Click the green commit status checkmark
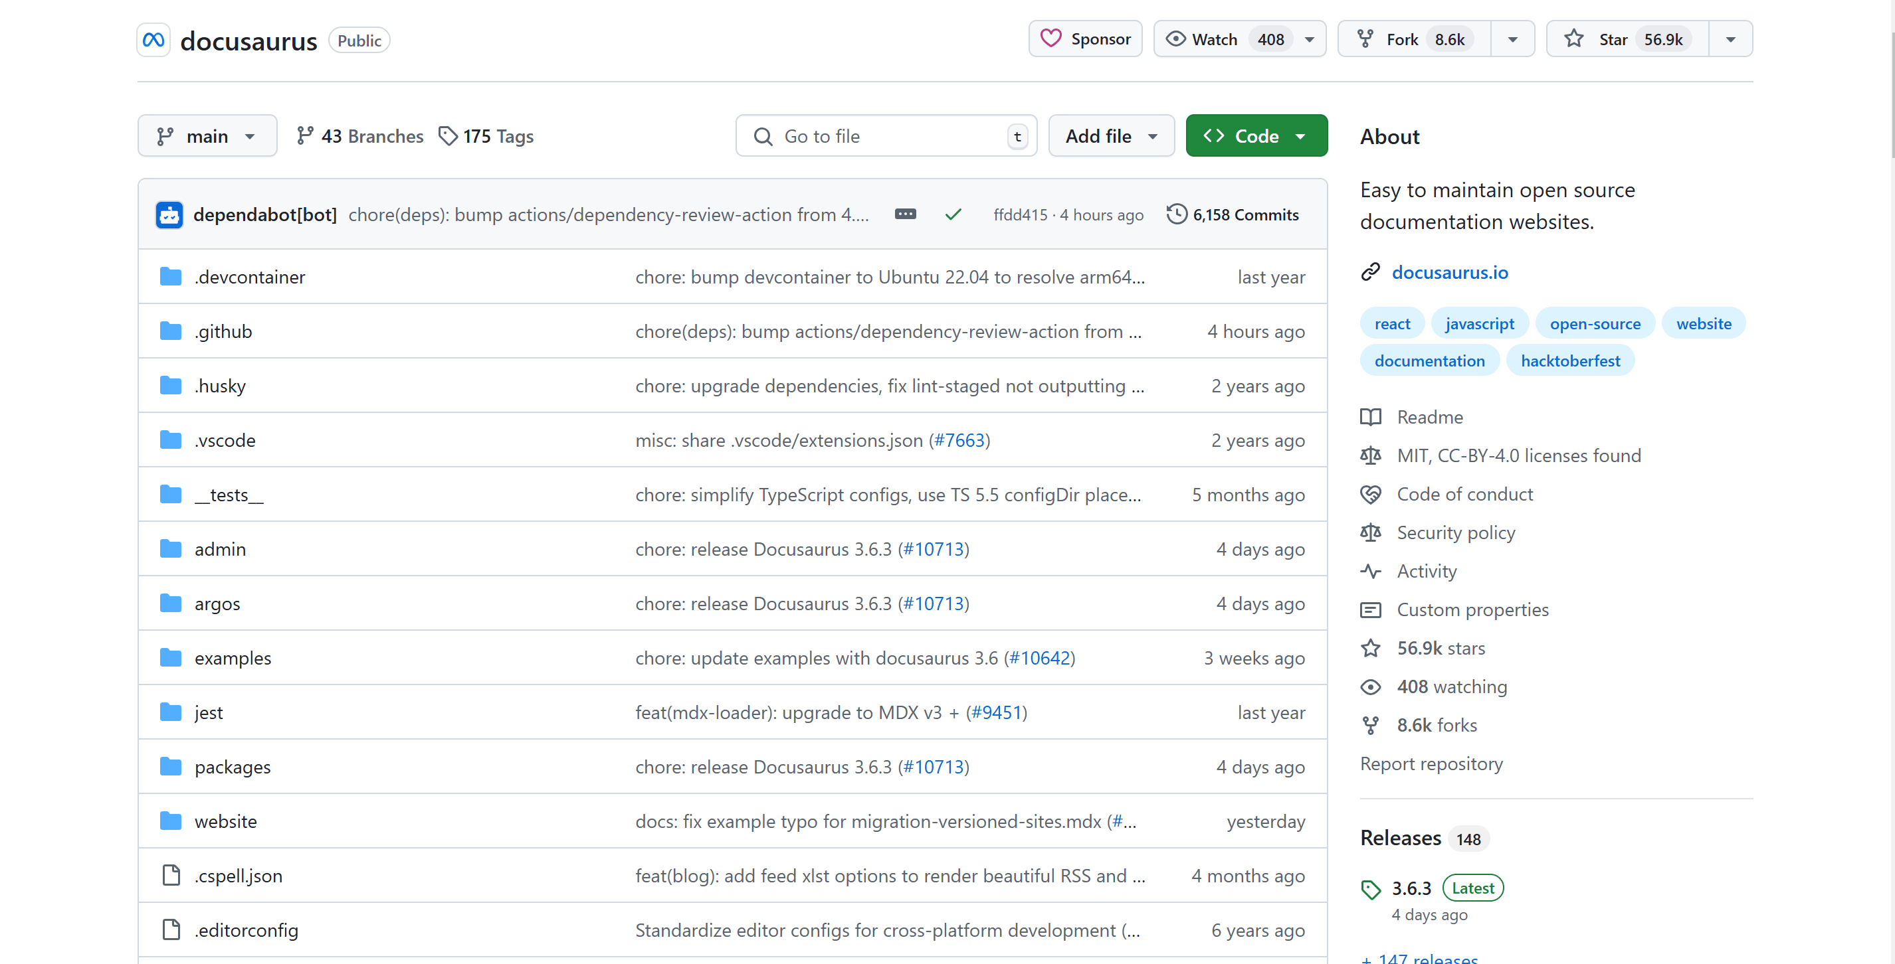This screenshot has height=964, width=1895. tap(953, 214)
